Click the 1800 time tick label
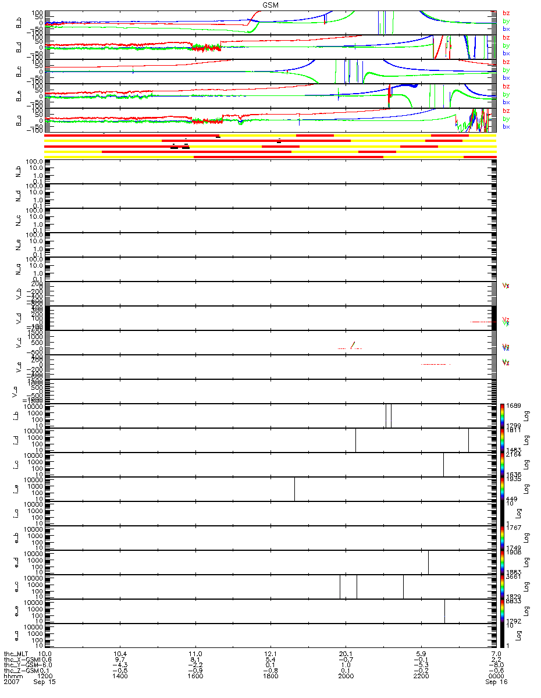 [x=270, y=677]
